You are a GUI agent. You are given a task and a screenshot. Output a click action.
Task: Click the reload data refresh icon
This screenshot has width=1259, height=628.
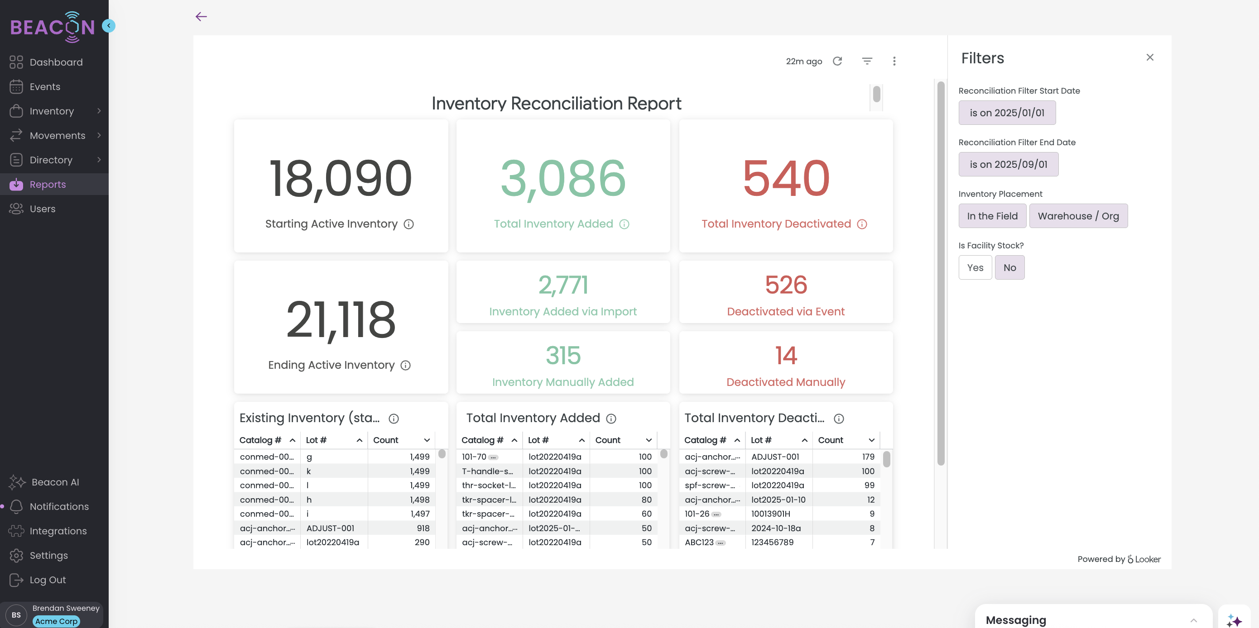pos(837,61)
